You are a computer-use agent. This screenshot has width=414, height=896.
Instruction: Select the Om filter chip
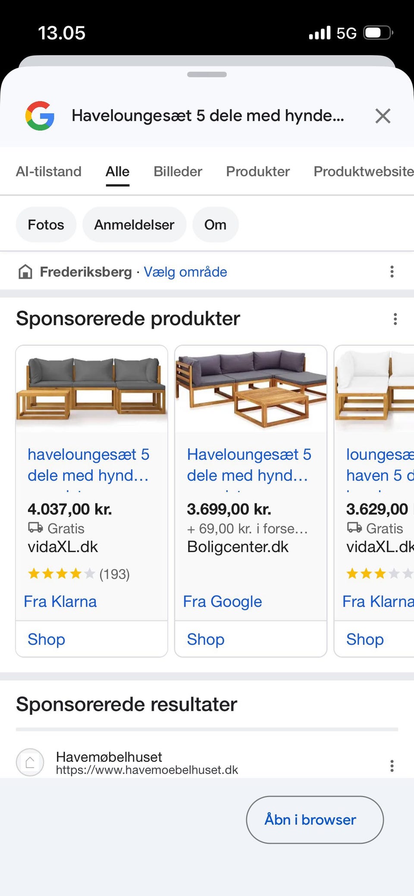coord(215,225)
